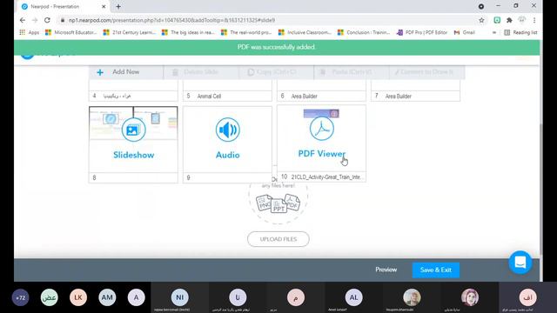Close the Nearpod Presentation tab
Viewport: 557px width, 313px height.
point(104,6)
